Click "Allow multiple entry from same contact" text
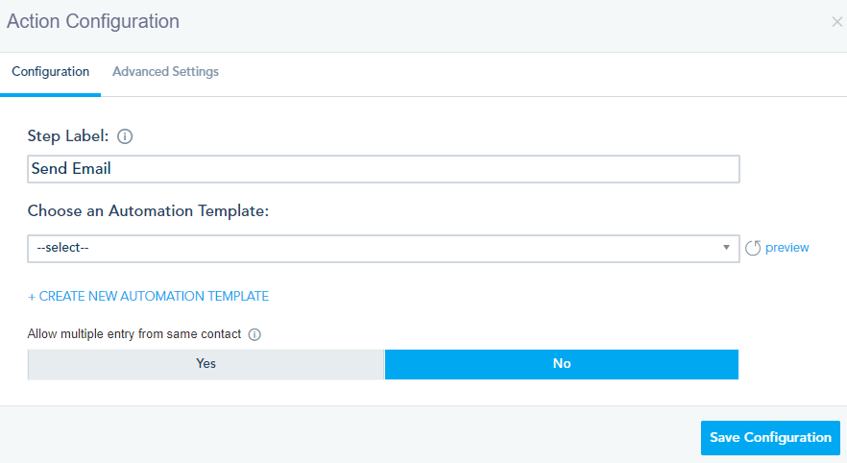The width and height of the screenshot is (847, 463). pyautogui.click(x=134, y=335)
